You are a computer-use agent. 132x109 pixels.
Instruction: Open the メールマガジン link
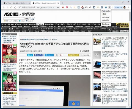(14, 21)
